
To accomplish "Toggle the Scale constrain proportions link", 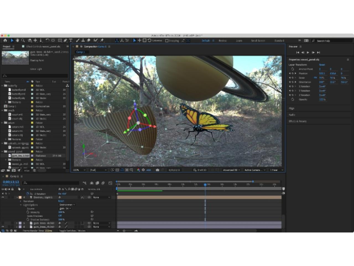I will (x=315, y=78).
